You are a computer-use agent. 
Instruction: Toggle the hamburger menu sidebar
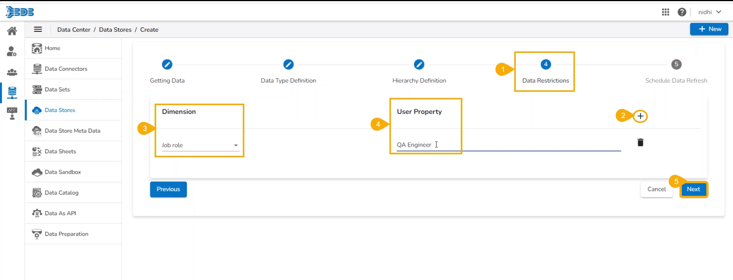38,29
